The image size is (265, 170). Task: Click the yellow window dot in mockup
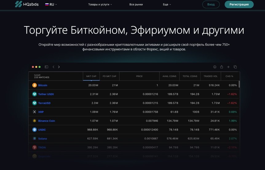tap(36, 67)
